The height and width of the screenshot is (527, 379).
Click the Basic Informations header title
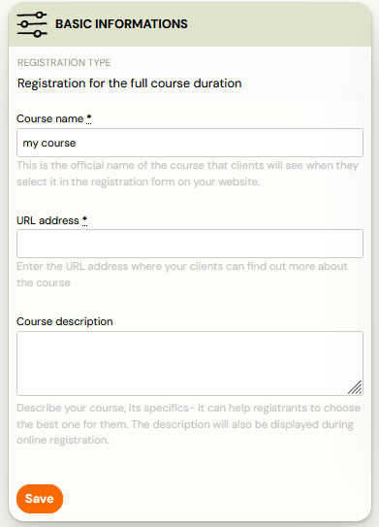coord(121,24)
